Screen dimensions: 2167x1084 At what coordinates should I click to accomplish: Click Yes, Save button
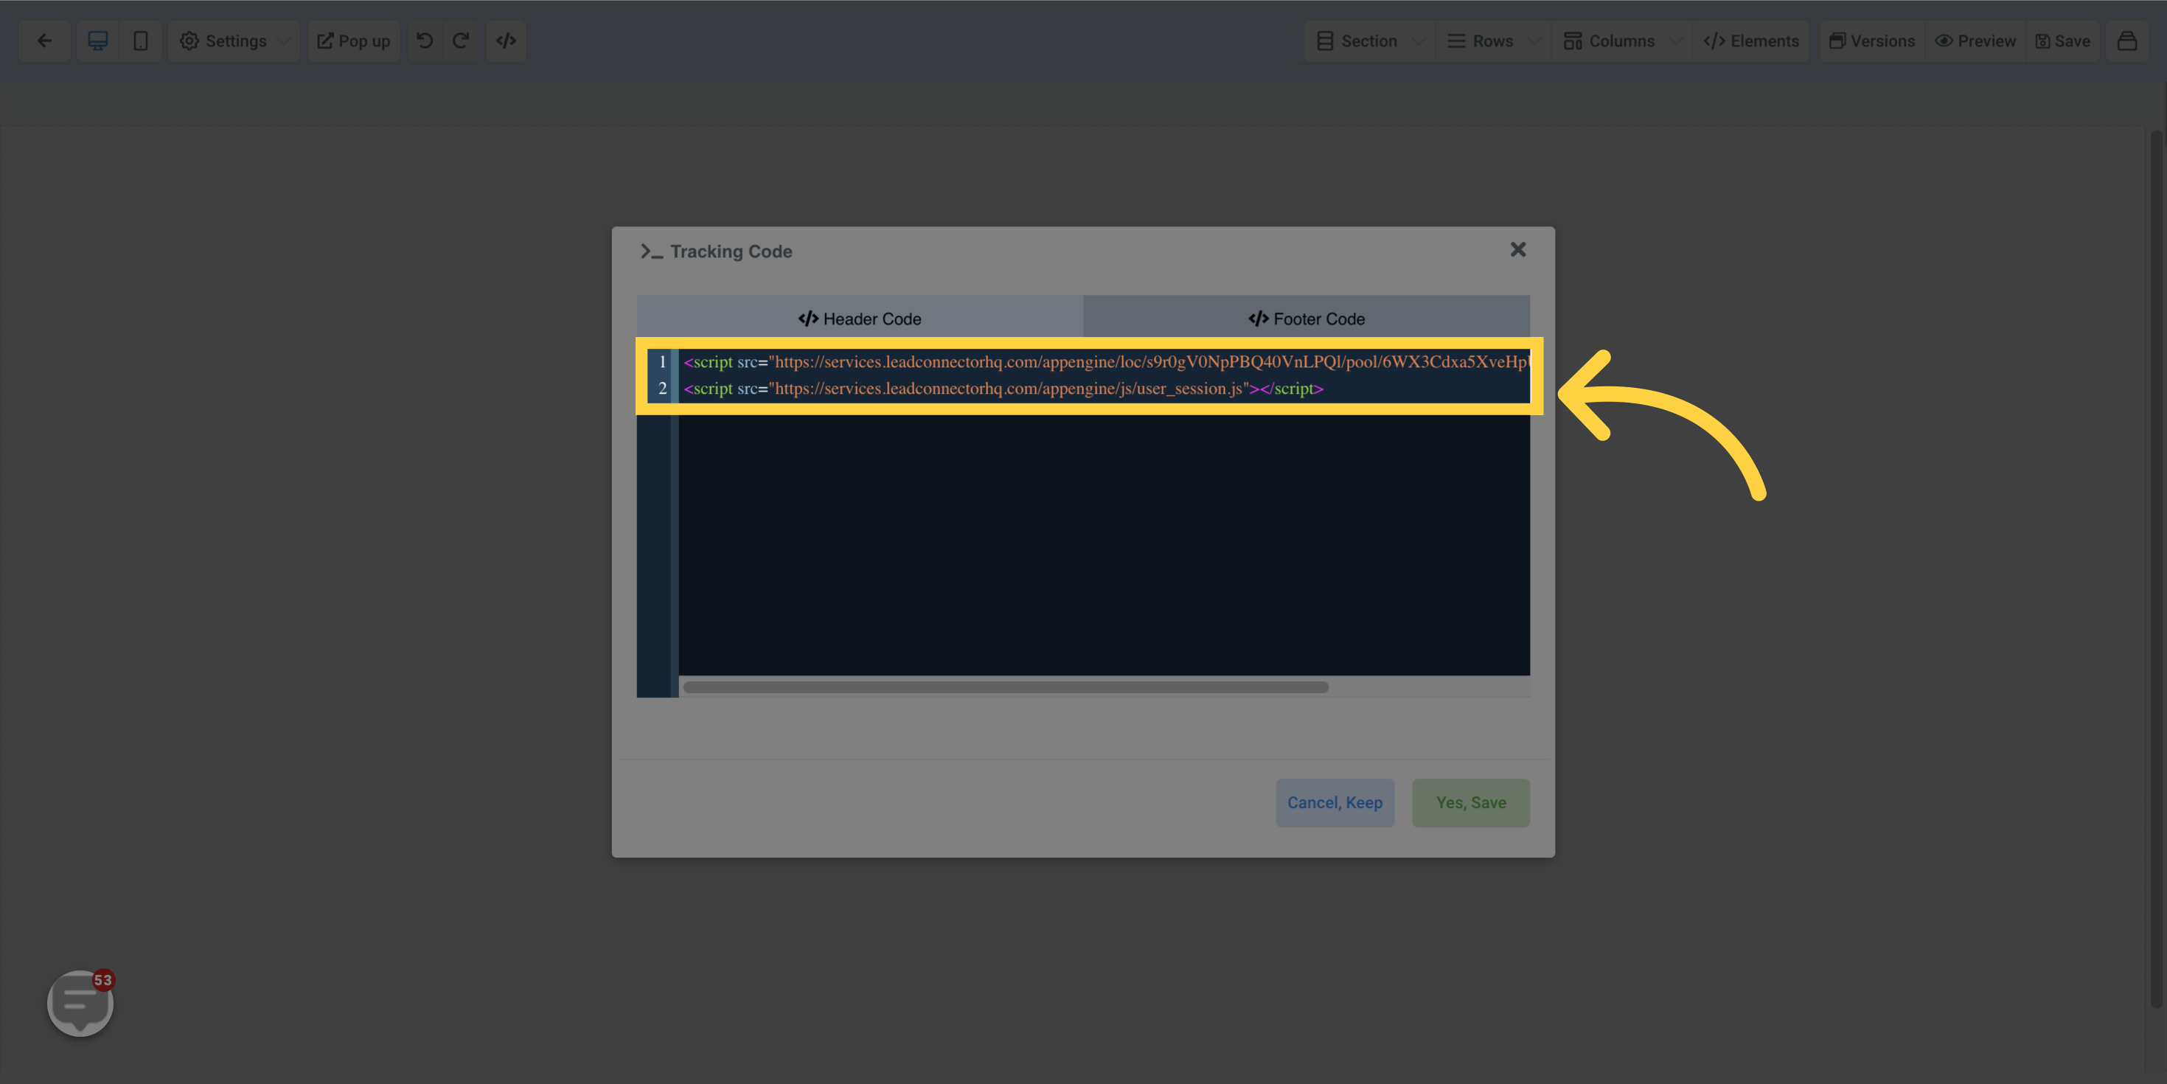(1470, 802)
